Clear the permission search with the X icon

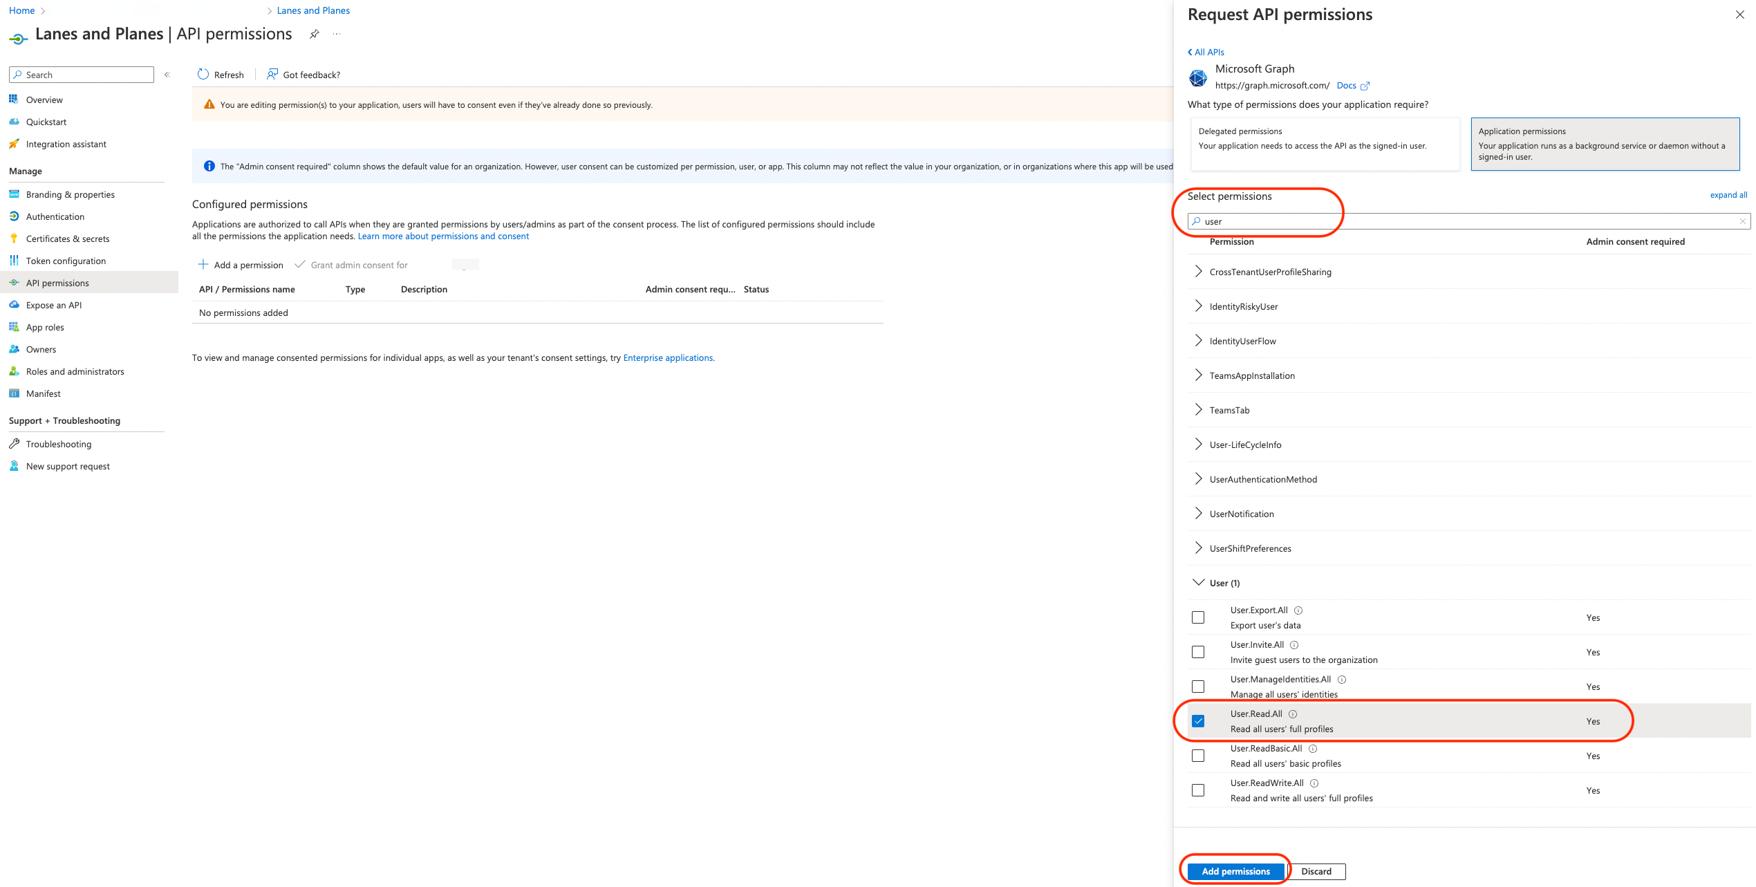click(x=1743, y=221)
